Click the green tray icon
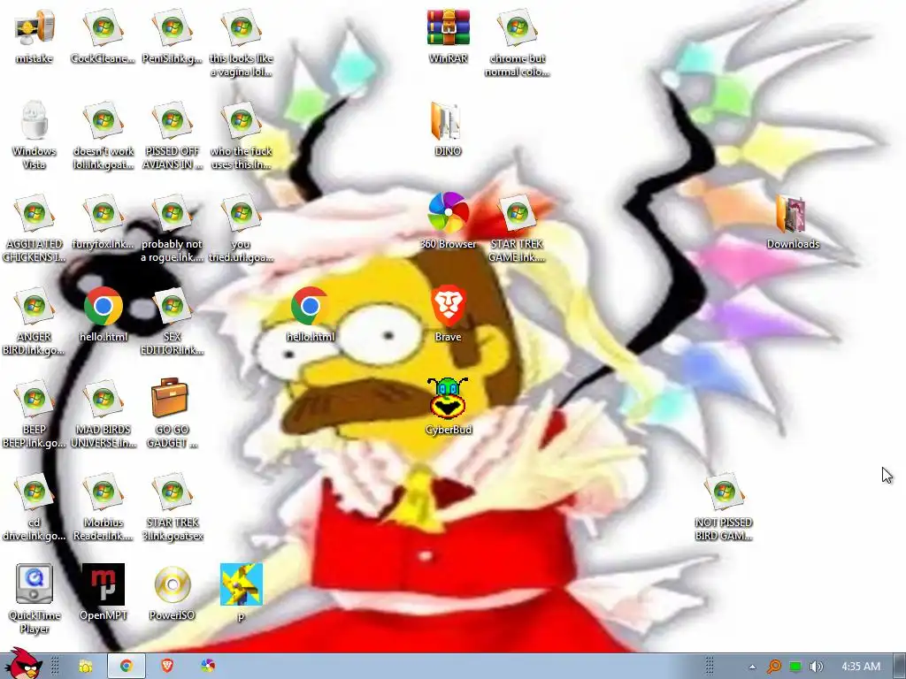This screenshot has height=679, width=906. click(795, 667)
